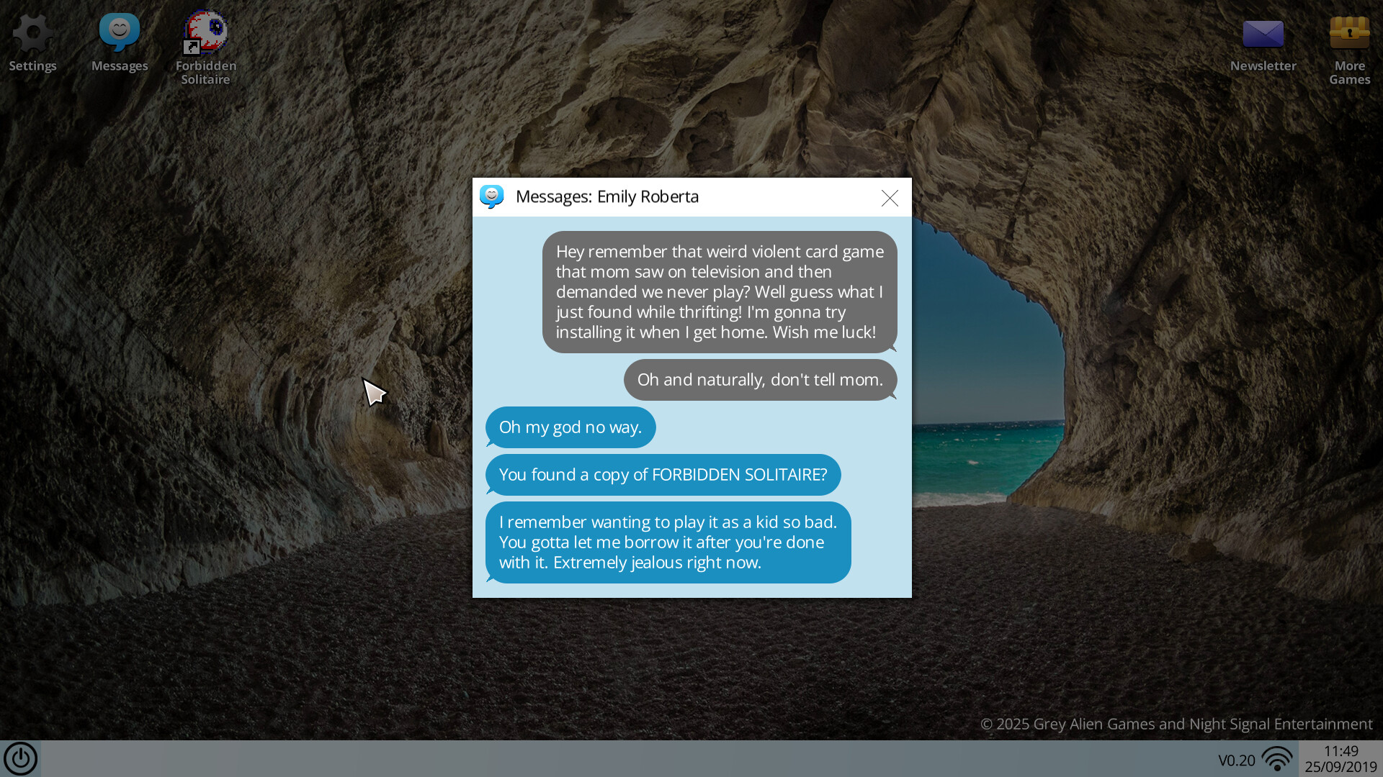This screenshot has width=1383, height=777.
Task: Select the 'Extremely jealous' reply bubble
Action: tap(668, 542)
